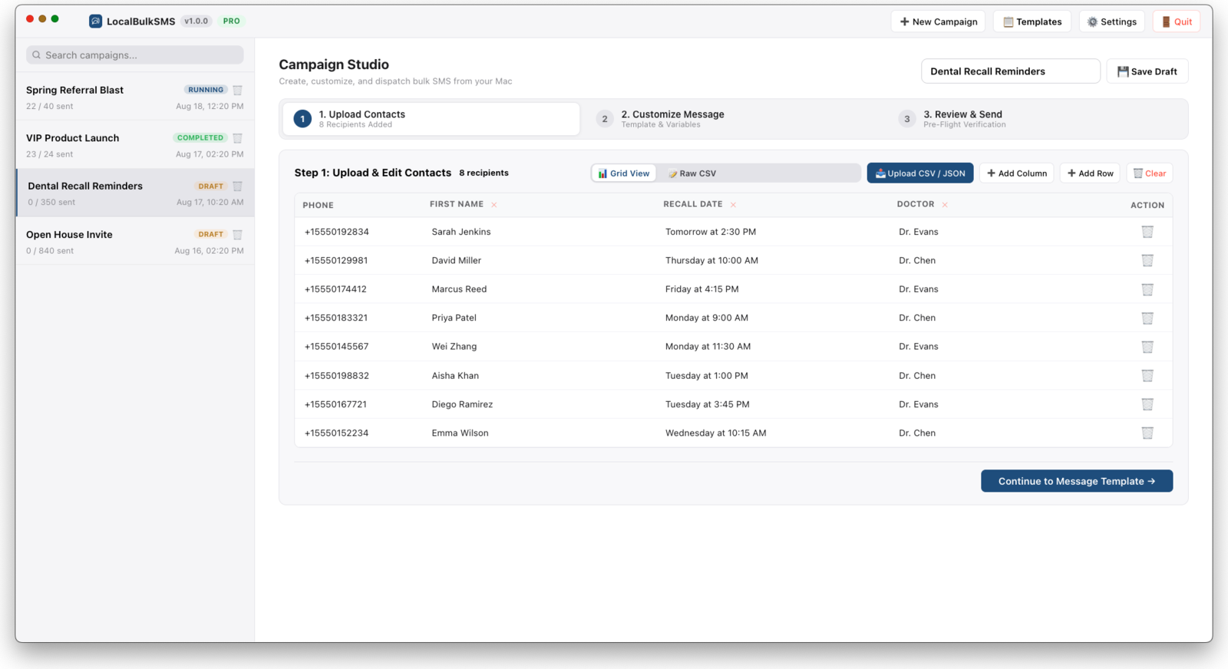
Task: Click recall date Monday at 9:00 AM
Action: point(707,318)
